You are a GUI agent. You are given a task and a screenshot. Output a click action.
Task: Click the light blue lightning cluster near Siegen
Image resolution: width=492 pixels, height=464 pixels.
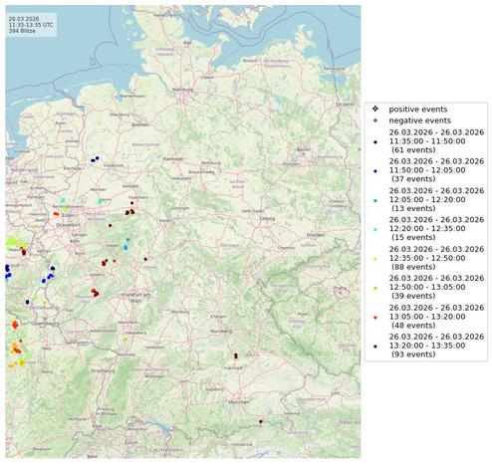pos(126,244)
